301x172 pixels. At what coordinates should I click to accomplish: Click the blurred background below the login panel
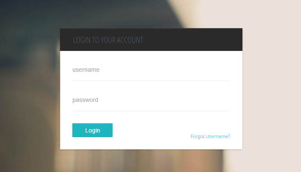coord(151,161)
